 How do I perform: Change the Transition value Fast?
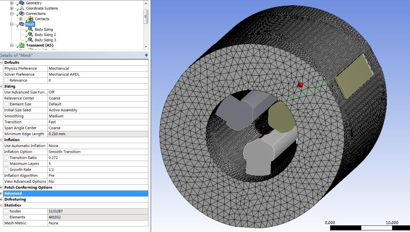98,122
